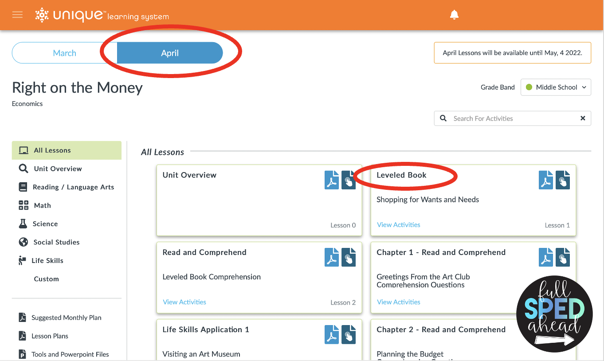Open the Leveled Book PDF

click(x=545, y=180)
